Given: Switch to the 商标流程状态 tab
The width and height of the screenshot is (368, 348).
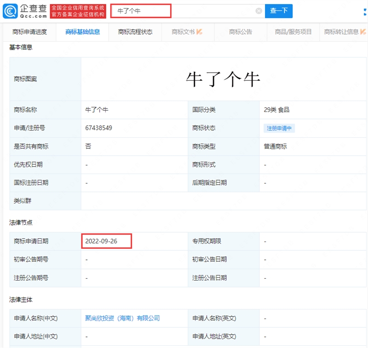Looking at the screenshot, I should click(135, 32).
